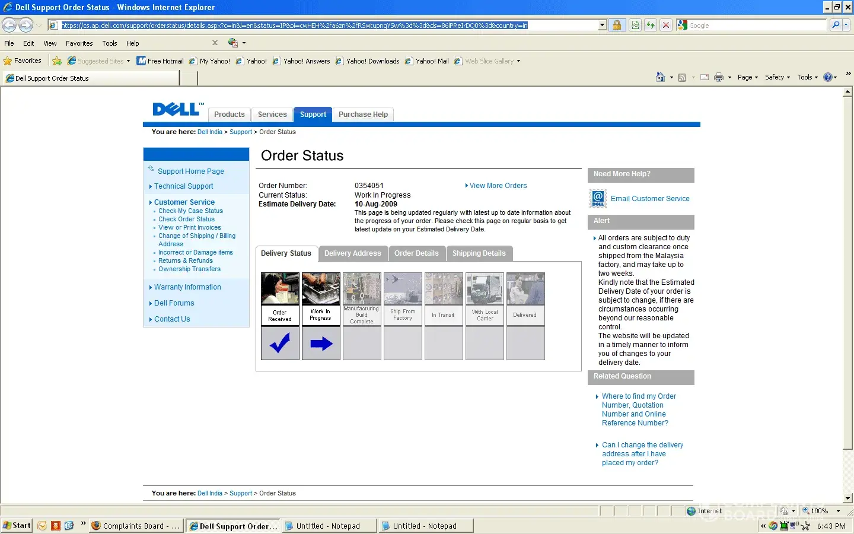Click the Read Mail envelope icon

click(x=705, y=77)
